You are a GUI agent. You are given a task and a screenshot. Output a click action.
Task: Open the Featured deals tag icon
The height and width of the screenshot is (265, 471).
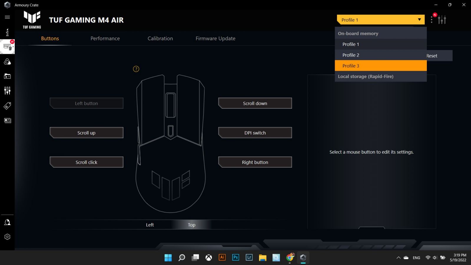click(7, 106)
